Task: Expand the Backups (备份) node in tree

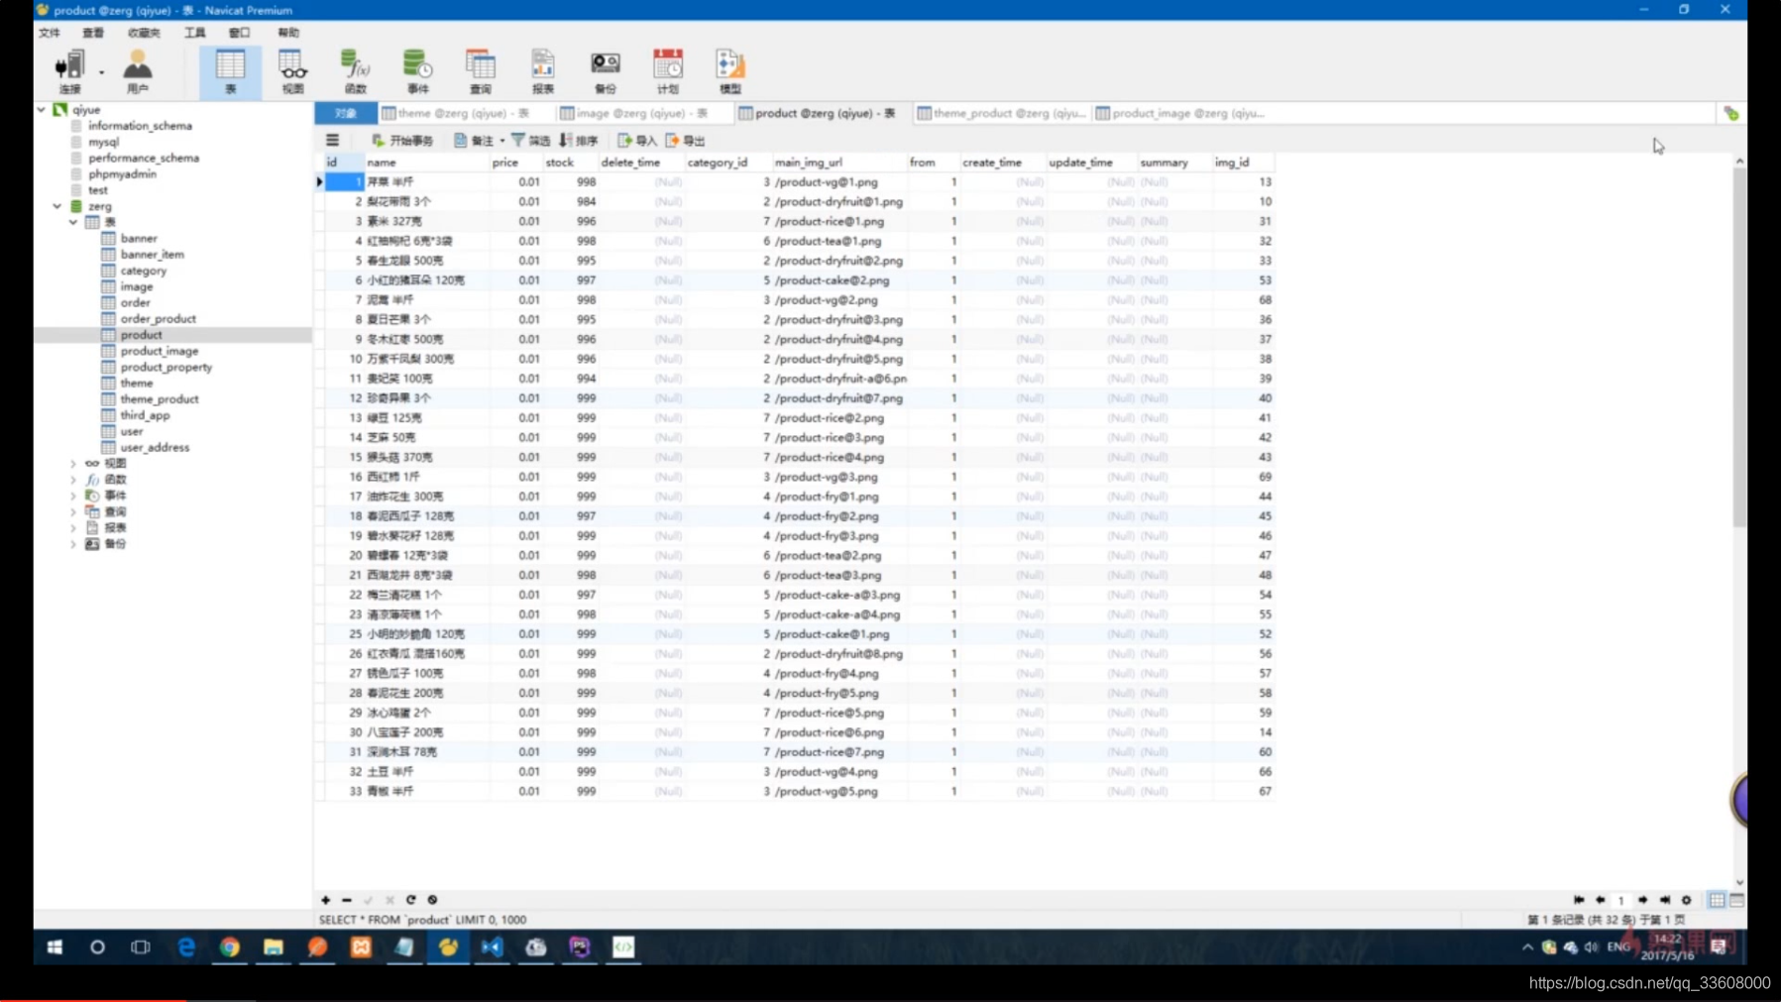Action: coord(73,544)
